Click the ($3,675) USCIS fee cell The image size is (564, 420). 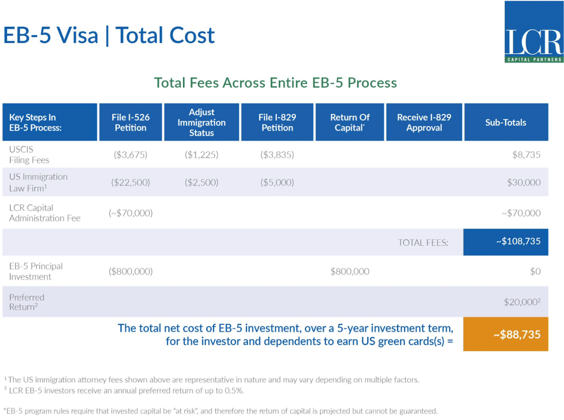coord(130,155)
